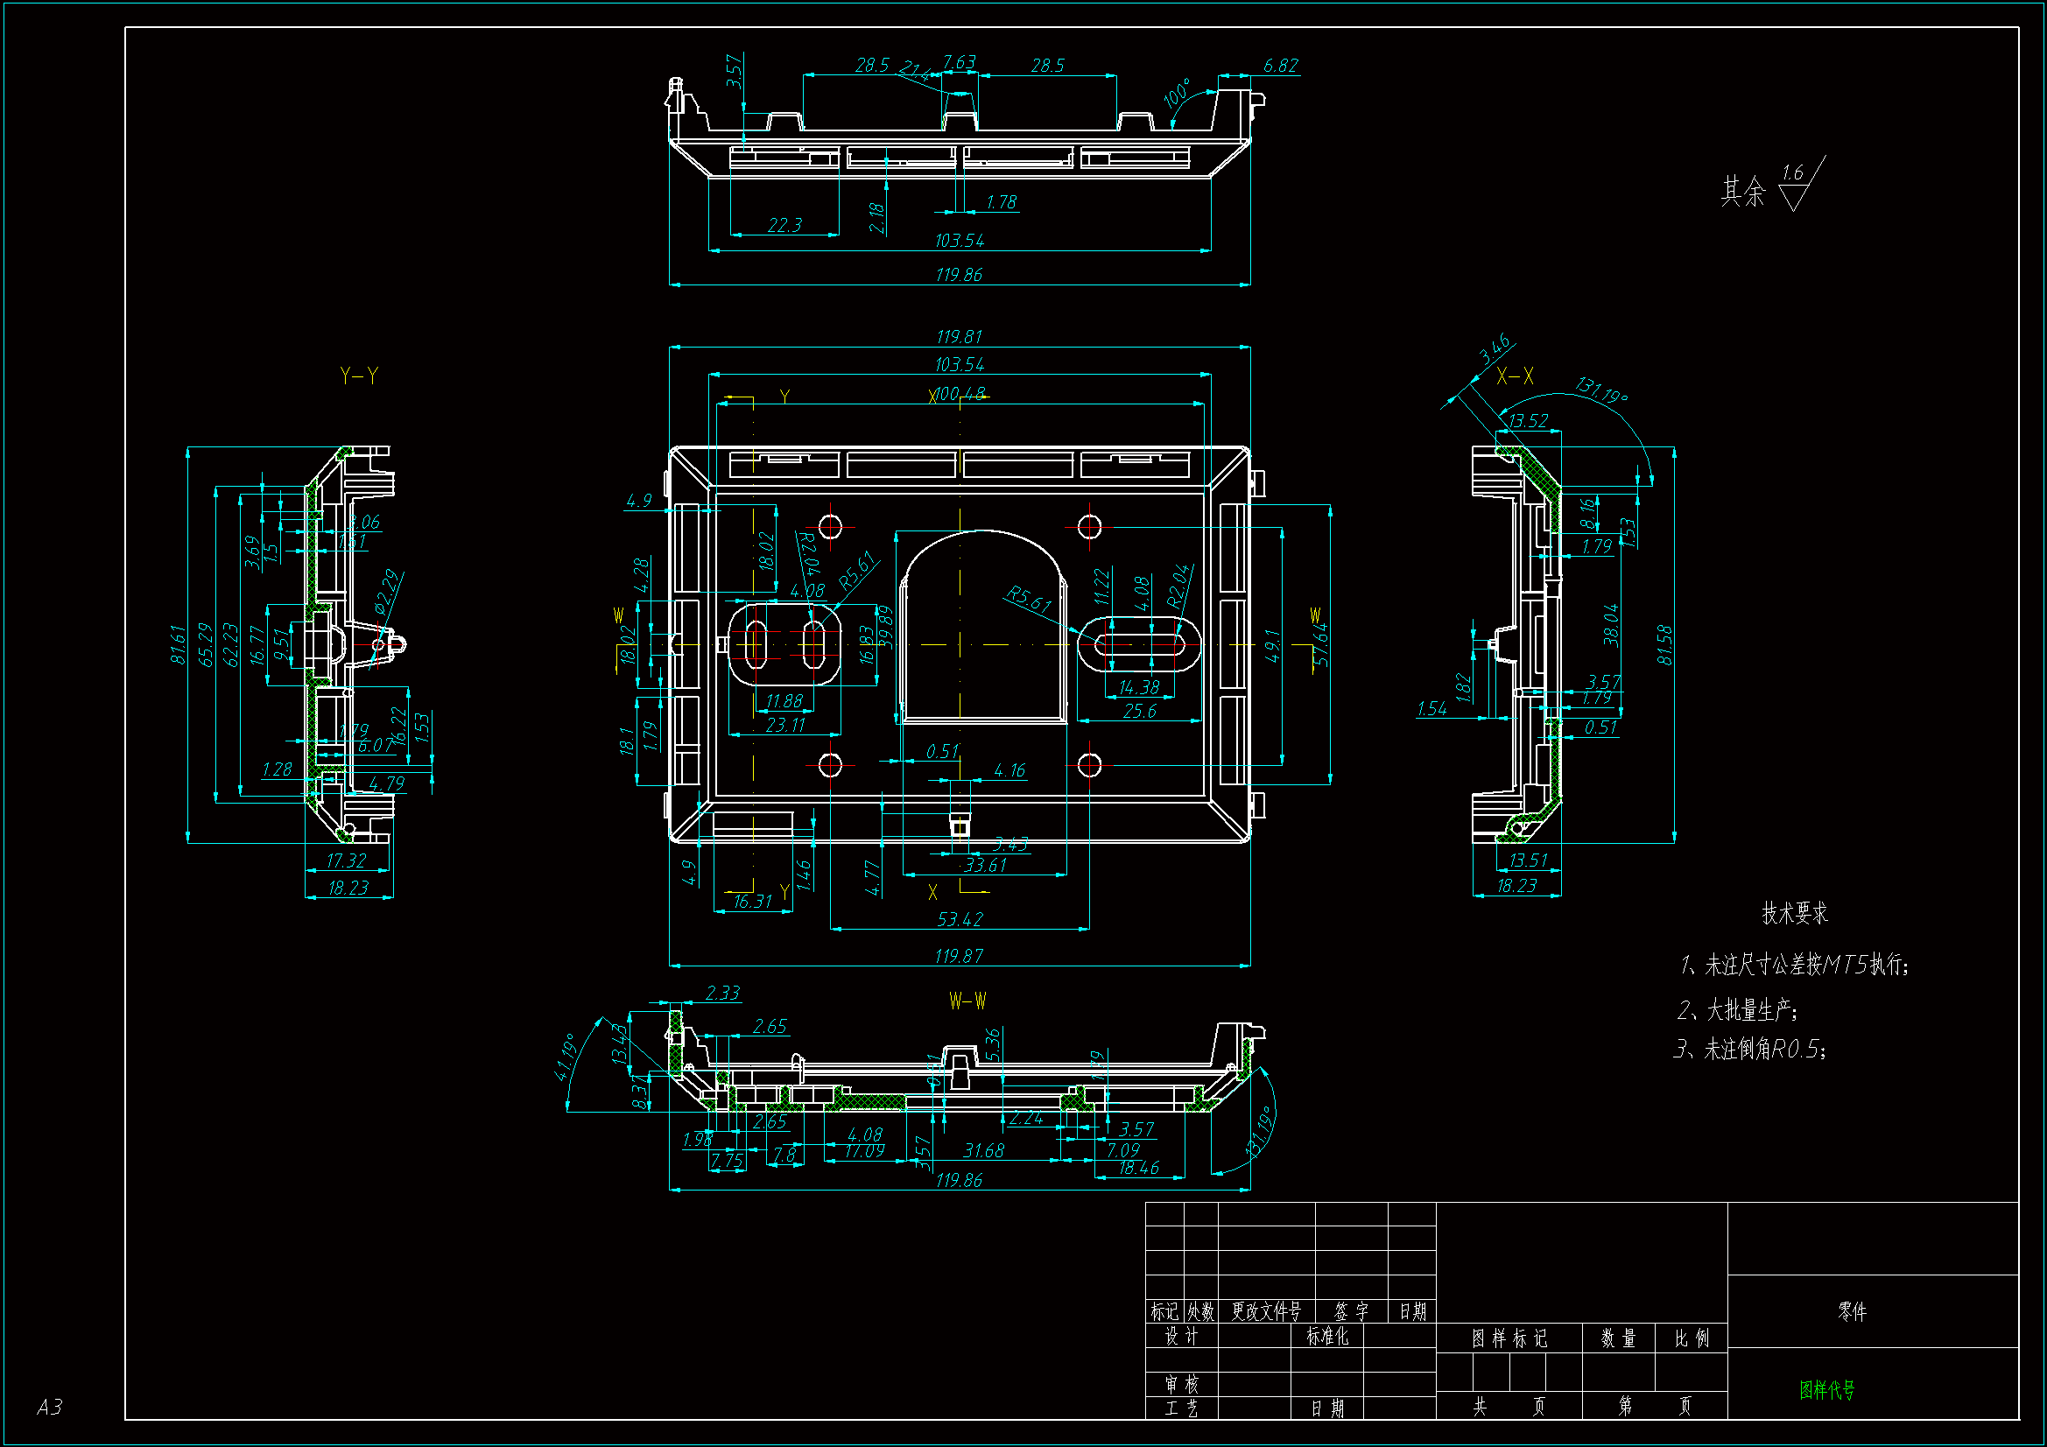Select the 零件 title block cell

click(x=1852, y=1311)
